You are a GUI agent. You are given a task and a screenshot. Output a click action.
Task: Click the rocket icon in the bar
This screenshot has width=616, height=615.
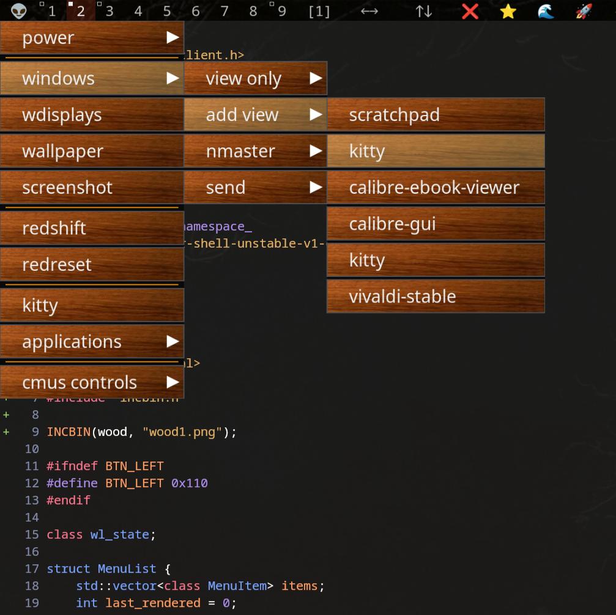pyautogui.click(x=584, y=11)
